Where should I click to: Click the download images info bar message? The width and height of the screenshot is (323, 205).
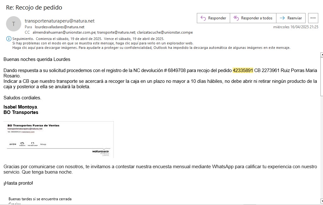click(x=151, y=48)
